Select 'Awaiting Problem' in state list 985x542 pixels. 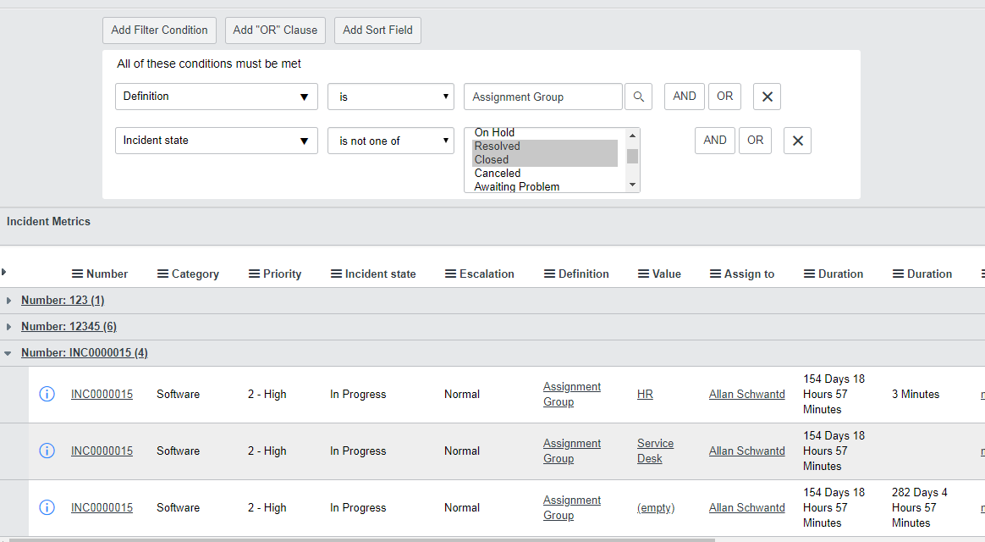coord(545,187)
